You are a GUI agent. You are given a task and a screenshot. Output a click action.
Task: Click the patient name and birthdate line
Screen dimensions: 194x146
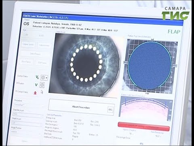coord(57,24)
